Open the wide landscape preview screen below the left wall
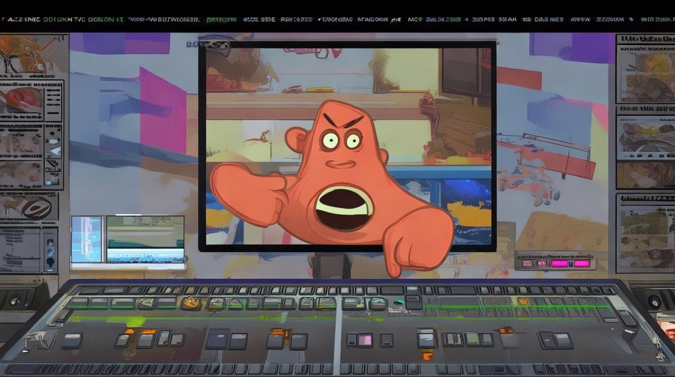675x377 pixels. [x=145, y=239]
